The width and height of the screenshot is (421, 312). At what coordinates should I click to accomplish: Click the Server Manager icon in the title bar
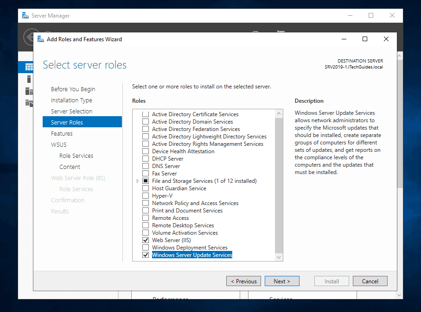(25, 15)
